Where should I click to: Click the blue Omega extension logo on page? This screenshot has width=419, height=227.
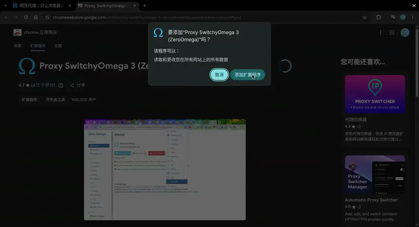27,66
